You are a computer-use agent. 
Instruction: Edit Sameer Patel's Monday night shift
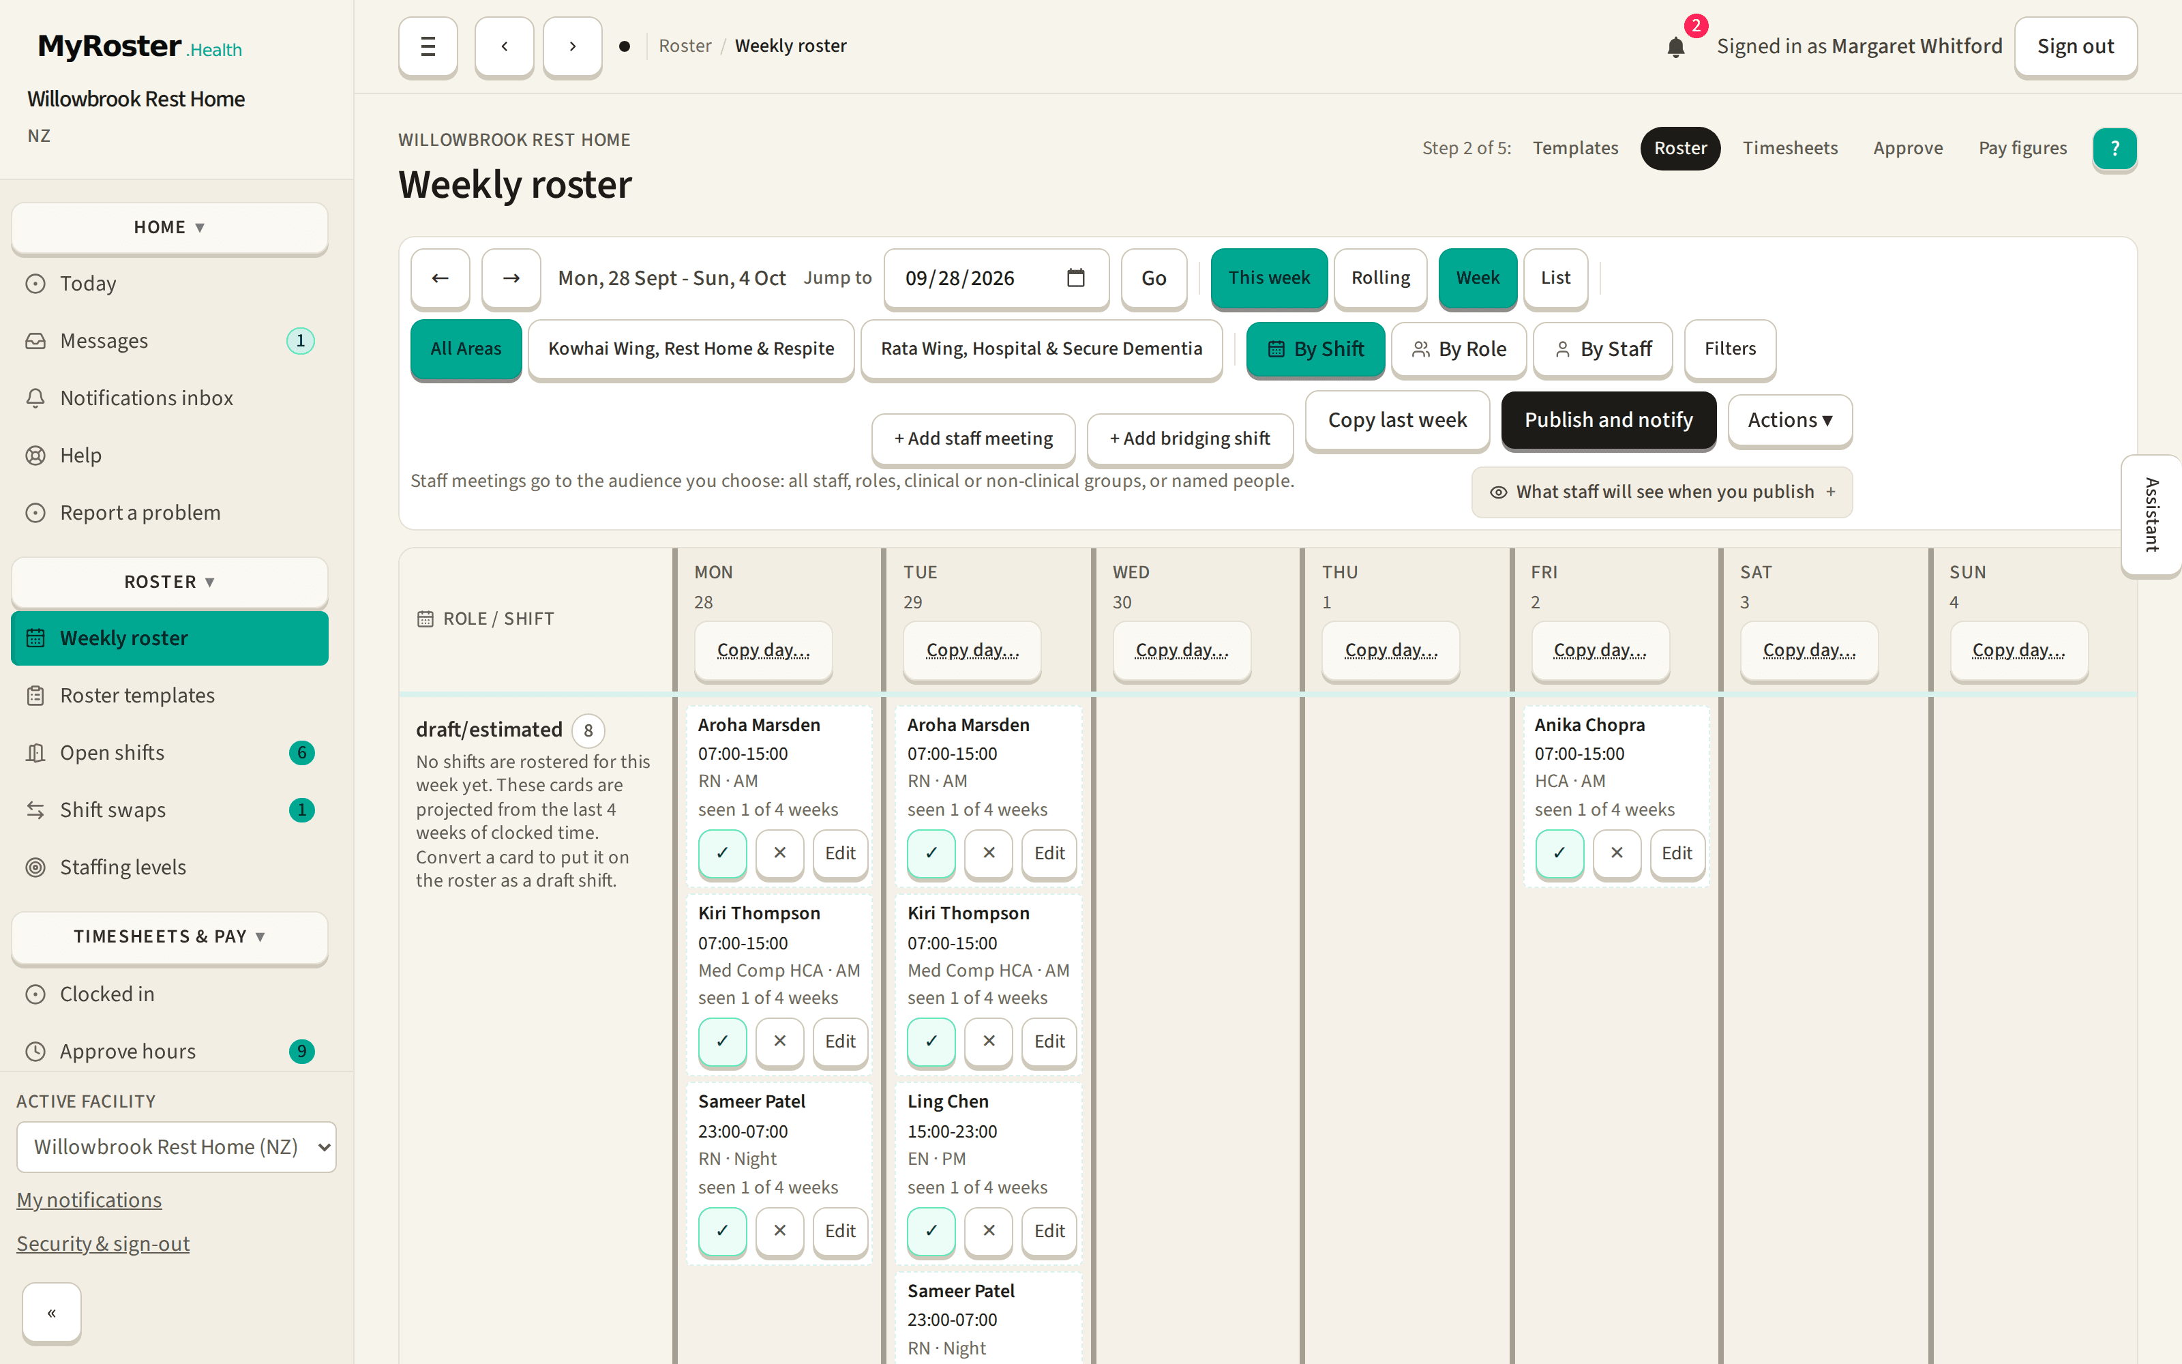point(840,1230)
